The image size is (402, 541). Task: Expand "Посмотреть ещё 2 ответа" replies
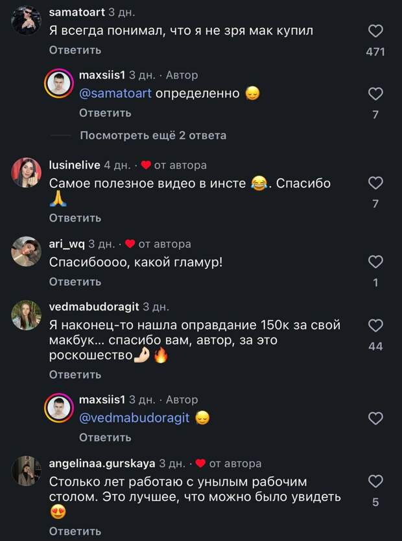[x=153, y=135]
